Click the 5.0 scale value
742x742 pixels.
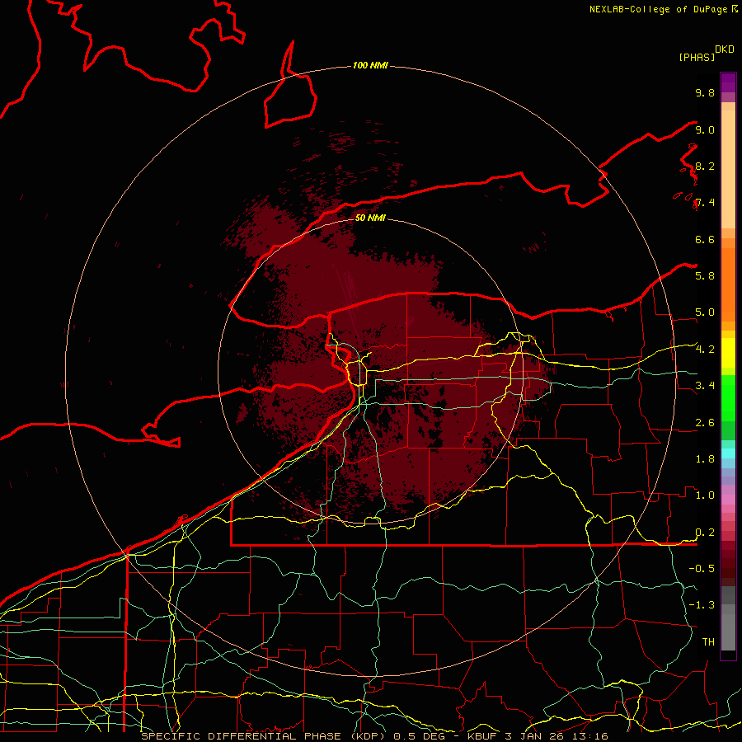705,312
